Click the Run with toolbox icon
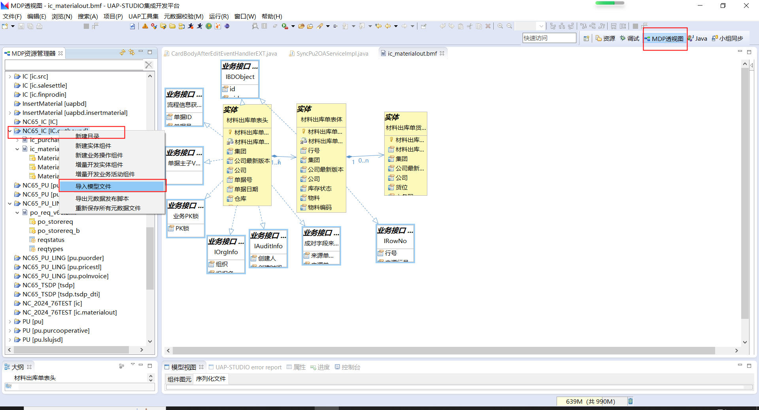 point(285,26)
